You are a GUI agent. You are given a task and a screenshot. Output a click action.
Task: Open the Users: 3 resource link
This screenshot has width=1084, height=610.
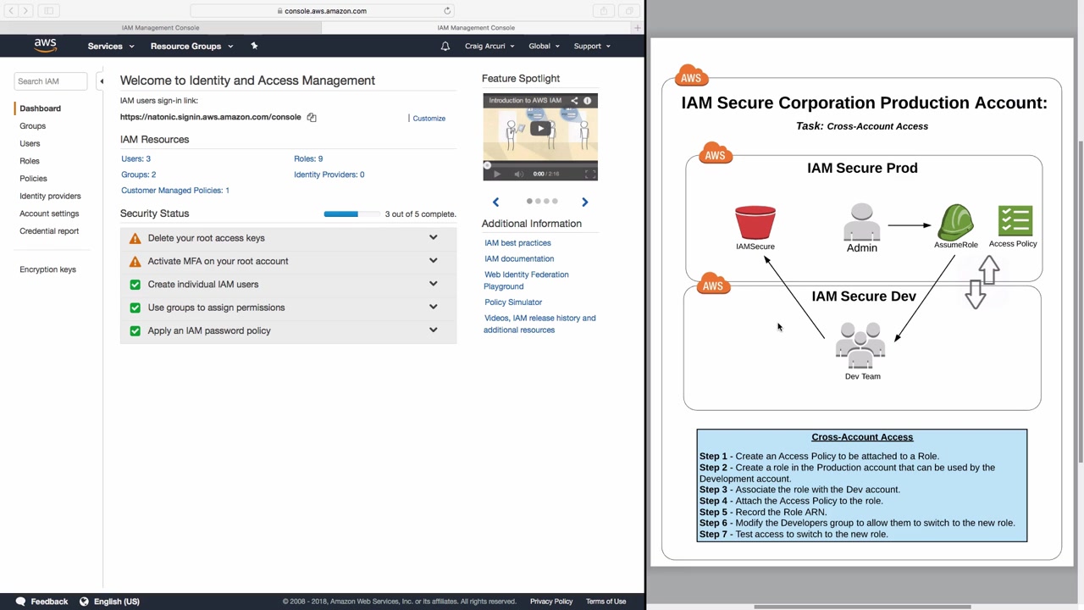(135, 158)
